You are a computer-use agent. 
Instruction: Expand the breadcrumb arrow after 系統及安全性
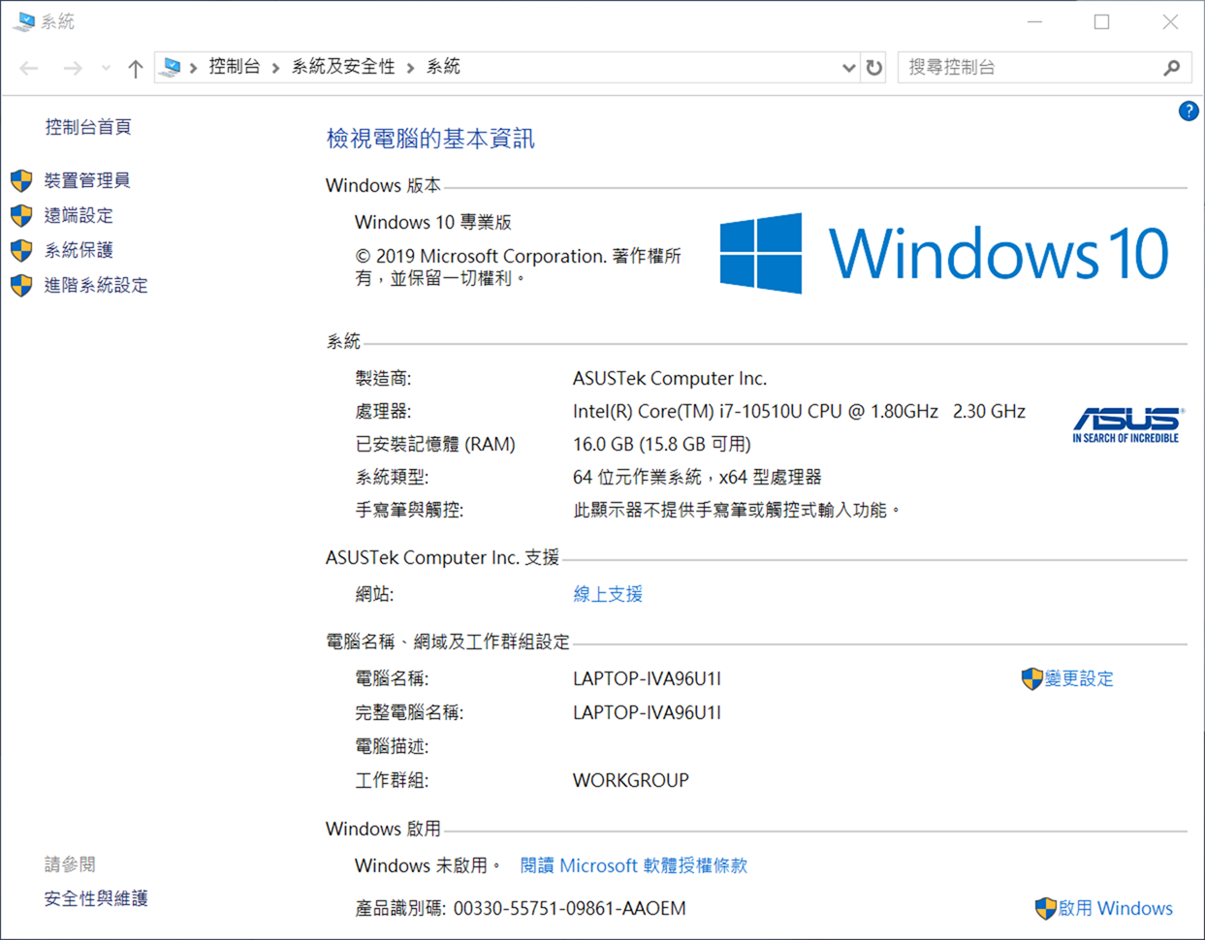point(409,67)
